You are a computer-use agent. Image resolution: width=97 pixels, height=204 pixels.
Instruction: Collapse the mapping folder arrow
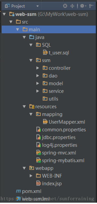[31, 114]
